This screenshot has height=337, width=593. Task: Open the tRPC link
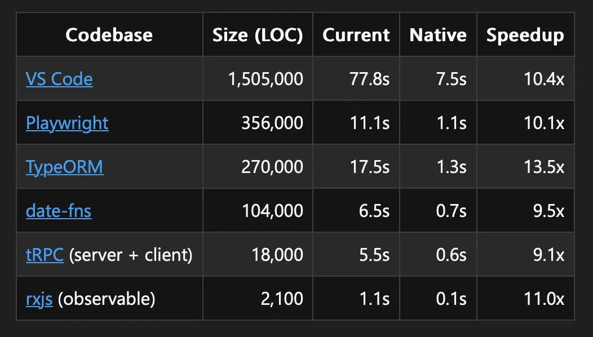45,255
